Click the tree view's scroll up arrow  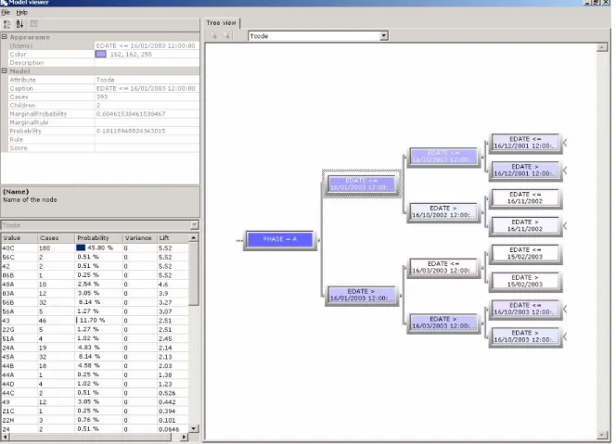coord(602,47)
